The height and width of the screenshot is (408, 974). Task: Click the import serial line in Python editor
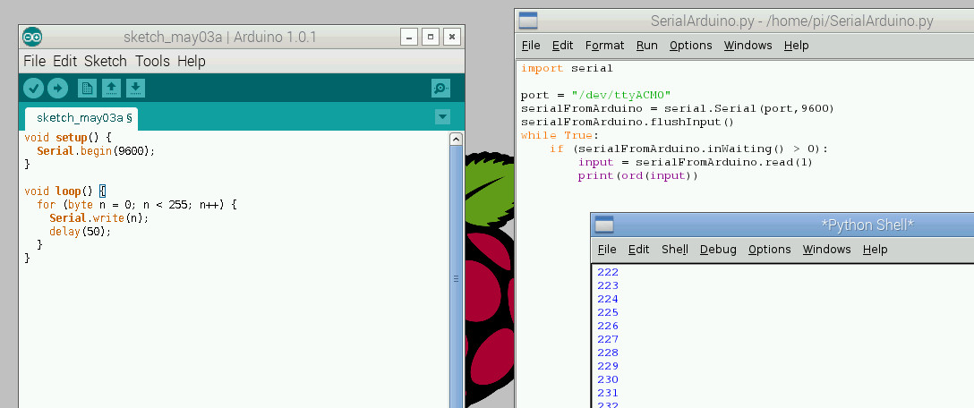(568, 68)
